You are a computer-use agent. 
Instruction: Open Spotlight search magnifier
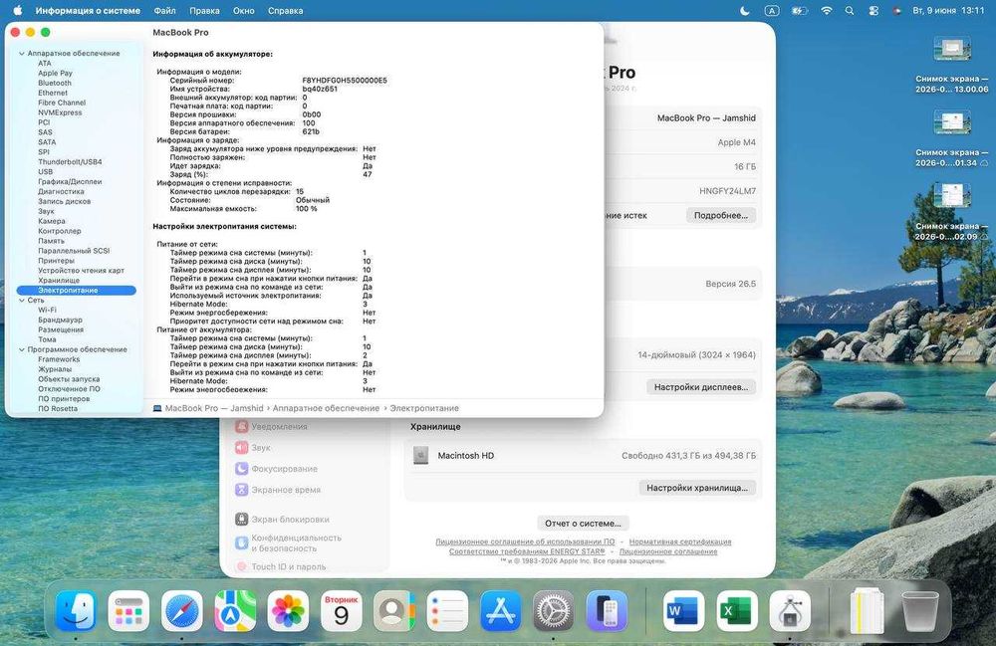coord(850,11)
